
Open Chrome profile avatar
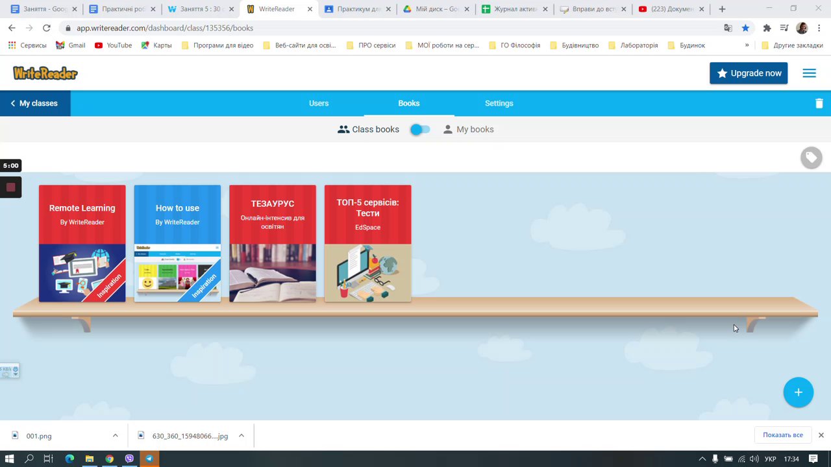point(802,28)
